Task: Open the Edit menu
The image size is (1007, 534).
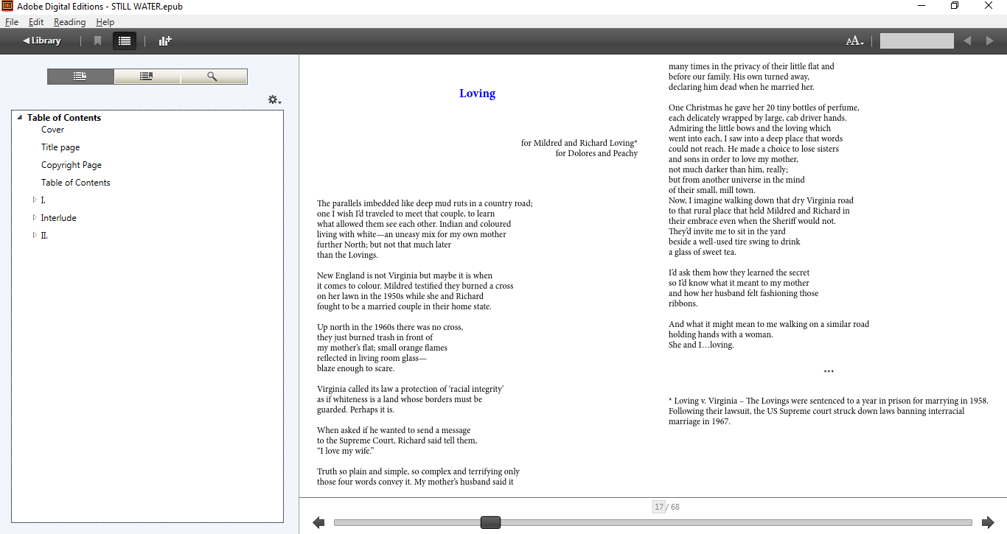Action: [36, 22]
